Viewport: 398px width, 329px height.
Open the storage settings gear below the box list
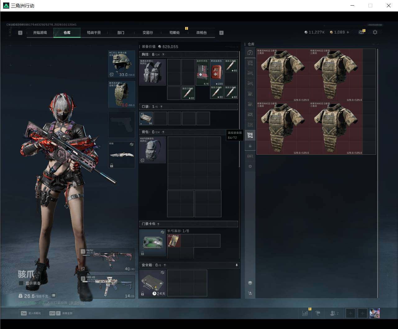[250, 167]
